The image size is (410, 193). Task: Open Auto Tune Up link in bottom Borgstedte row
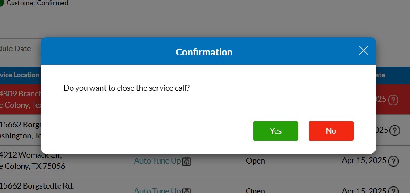click(x=157, y=190)
